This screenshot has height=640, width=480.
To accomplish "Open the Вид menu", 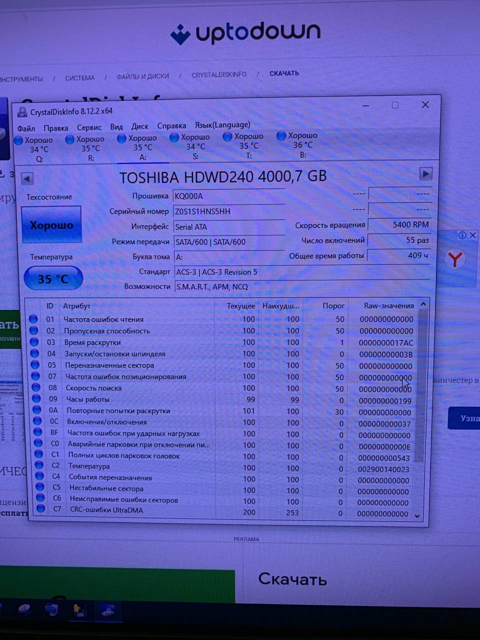I will point(116,127).
